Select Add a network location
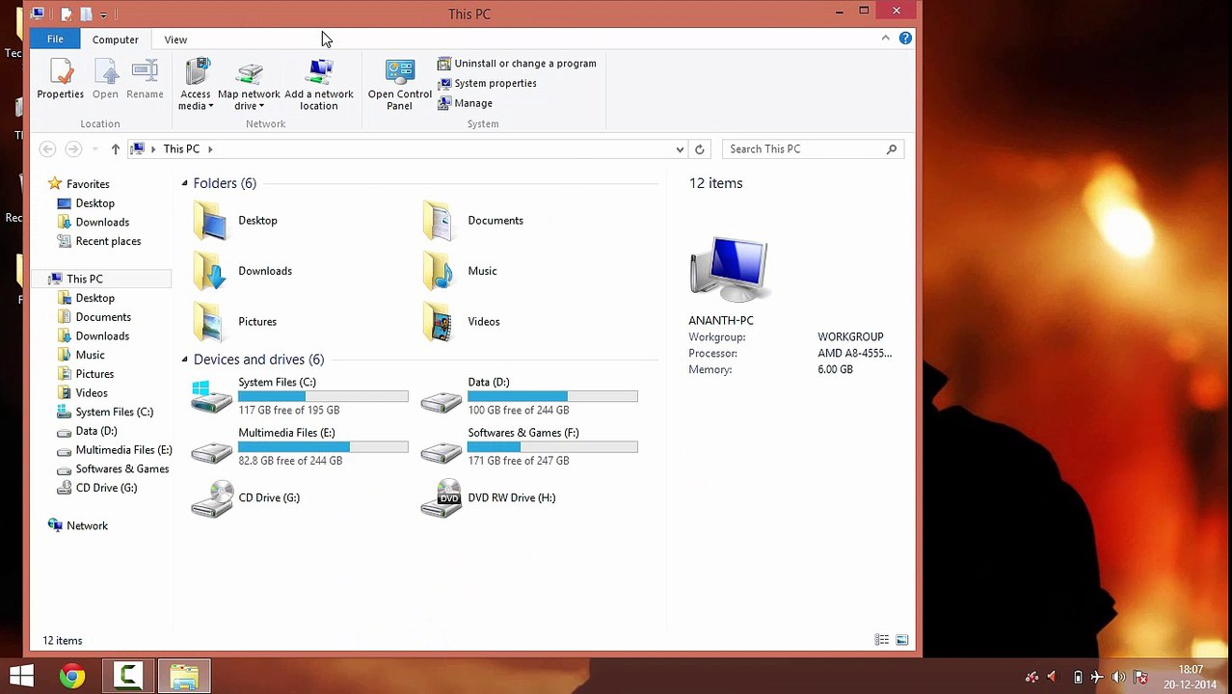Viewport: 1232px width, 694px height. click(x=319, y=84)
